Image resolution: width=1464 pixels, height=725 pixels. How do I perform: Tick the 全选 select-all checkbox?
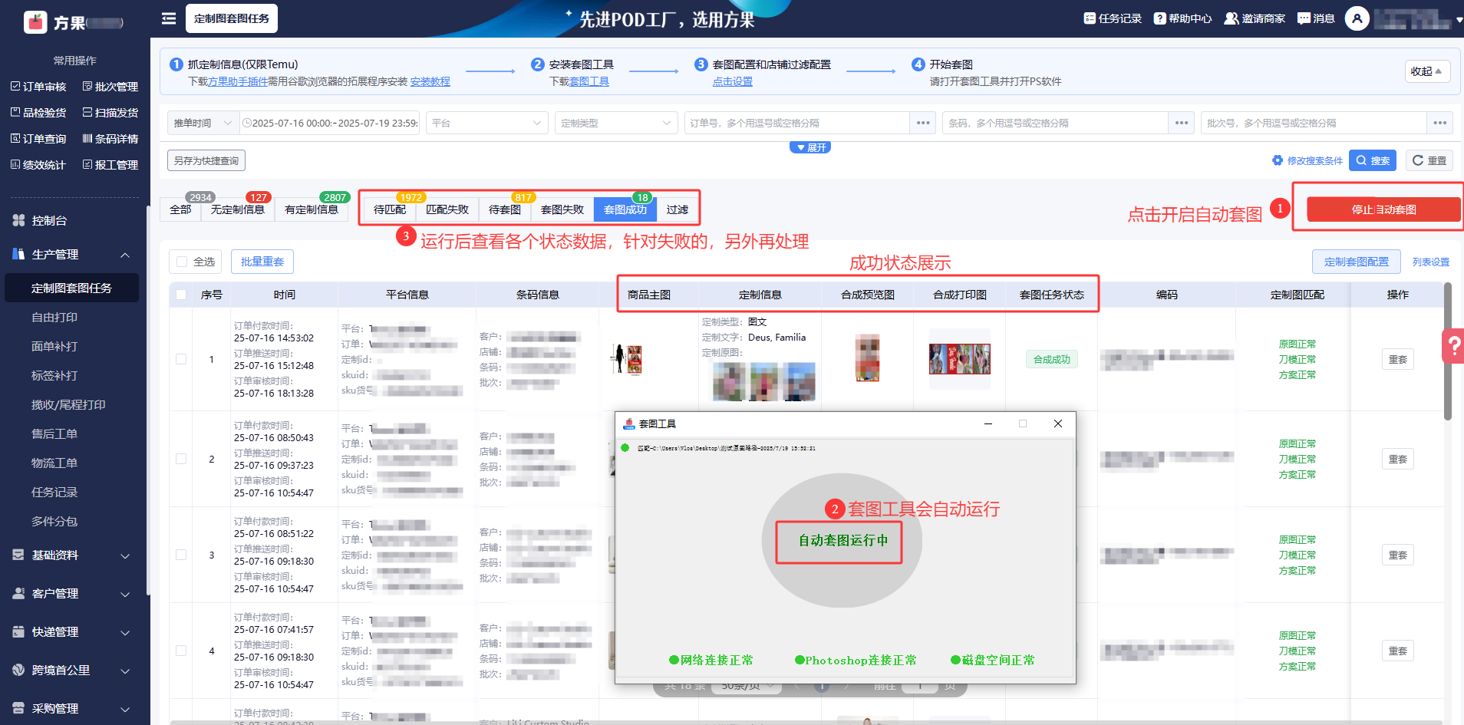click(182, 262)
